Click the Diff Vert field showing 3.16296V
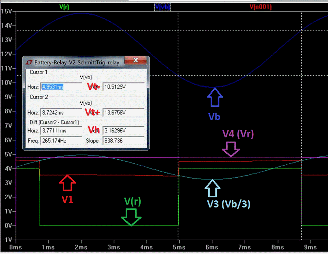The image size is (328, 254). (x=123, y=131)
